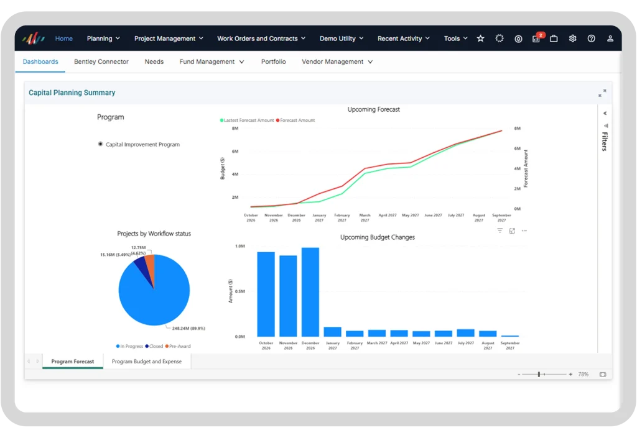Screen dimensions: 637x438
Task: Open the Portfolio tab
Action: click(274, 62)
